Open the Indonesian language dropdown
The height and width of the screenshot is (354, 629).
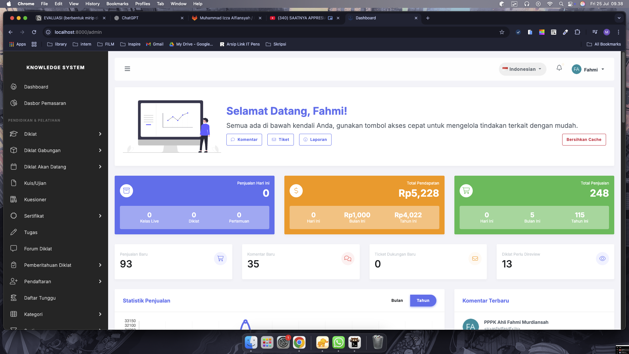522,69
